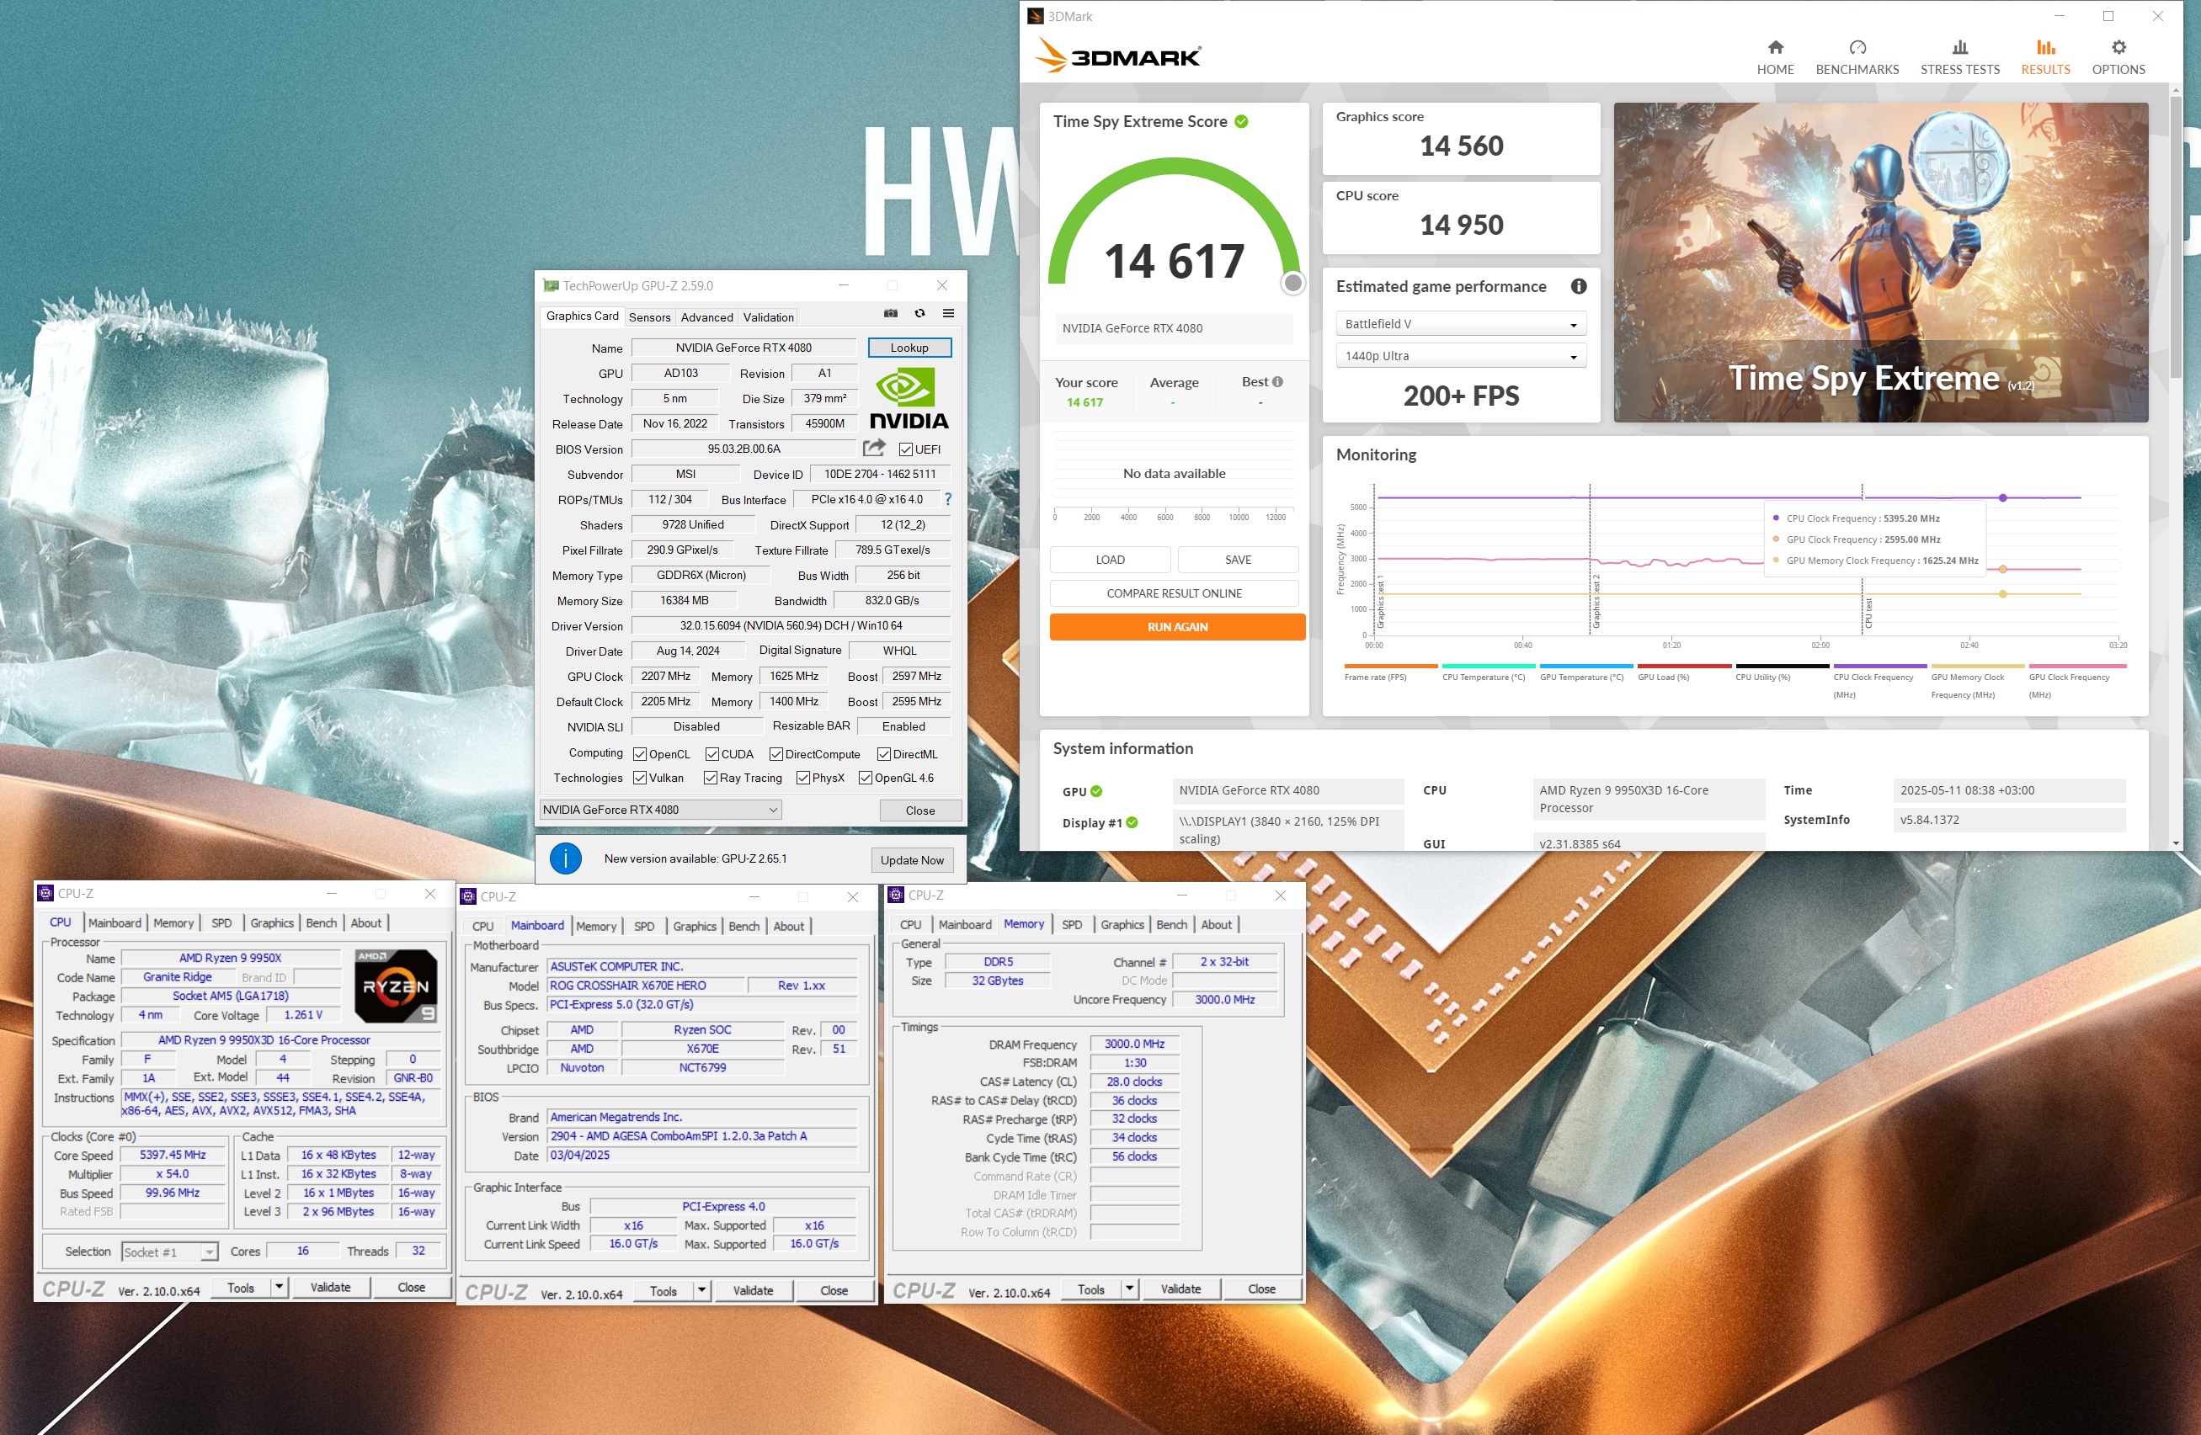Viewport: 2201px width, 1435px height.
Task: Open the 3DMark Benchmarks section
Action: pos(1856,57)
